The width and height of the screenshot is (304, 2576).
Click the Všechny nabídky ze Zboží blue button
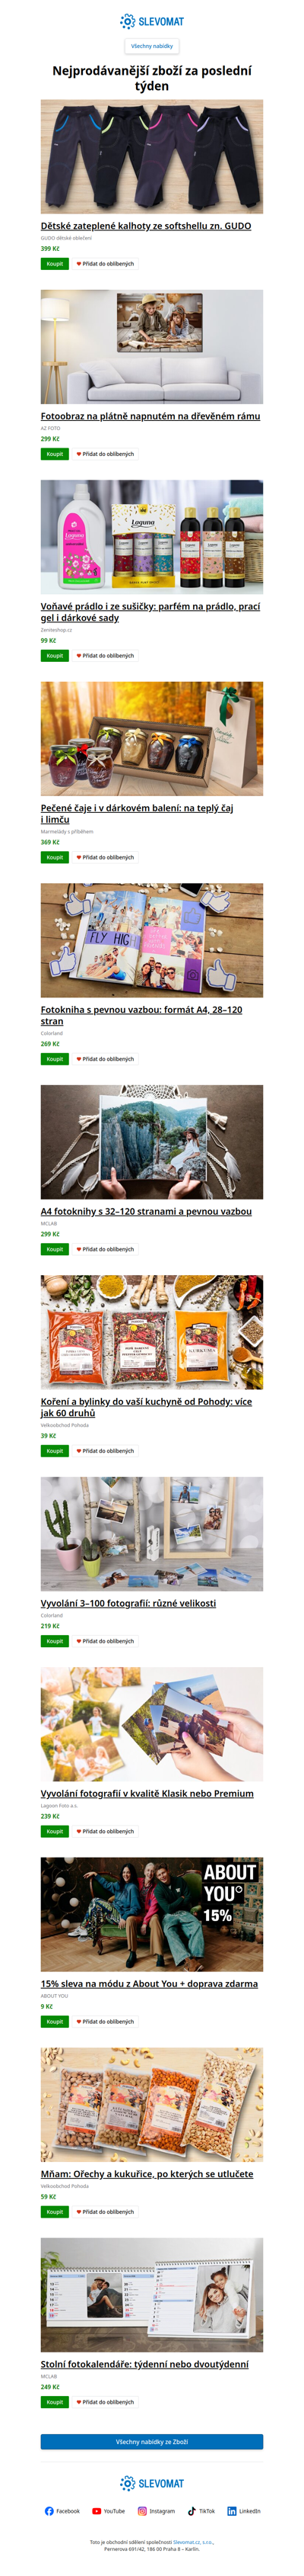point(151,2441)
